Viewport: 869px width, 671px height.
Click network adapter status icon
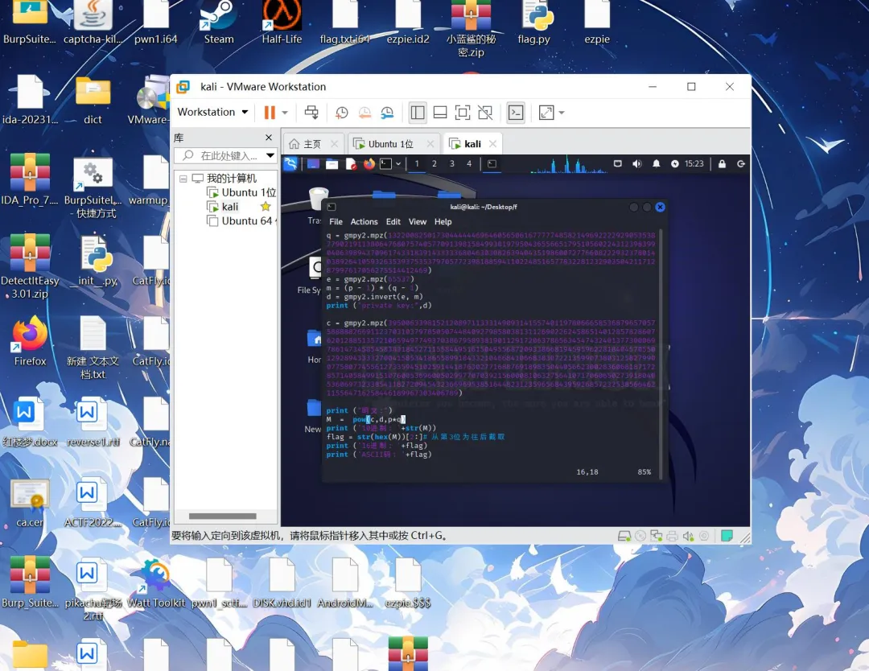(x=657, y=536)
